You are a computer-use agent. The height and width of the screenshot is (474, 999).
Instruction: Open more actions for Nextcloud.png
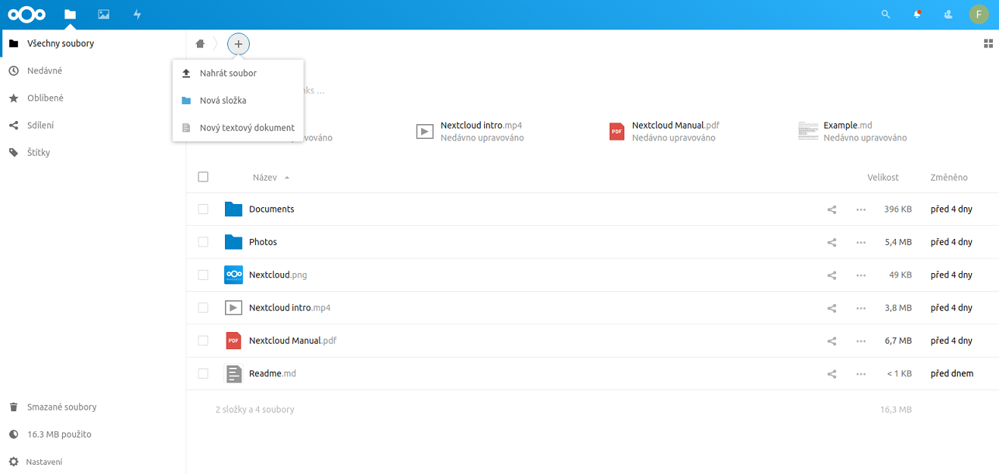[x=861, y=275]
